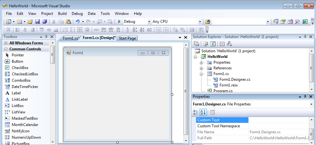
Task: Open the Undo history dropdown arrow
Action: click(82, 22)
